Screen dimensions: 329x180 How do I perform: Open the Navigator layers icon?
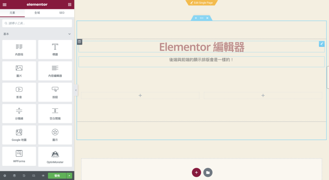coord(14,175)
